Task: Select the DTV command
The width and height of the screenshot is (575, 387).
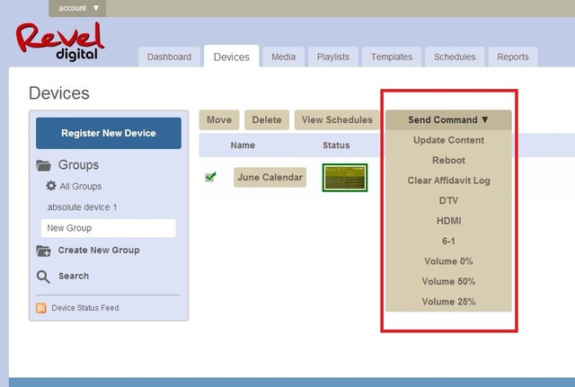Action: point(448,200)
